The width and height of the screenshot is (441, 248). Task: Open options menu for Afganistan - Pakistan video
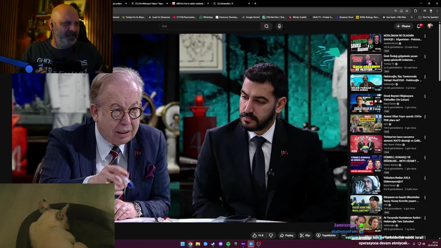pos(425,36)
